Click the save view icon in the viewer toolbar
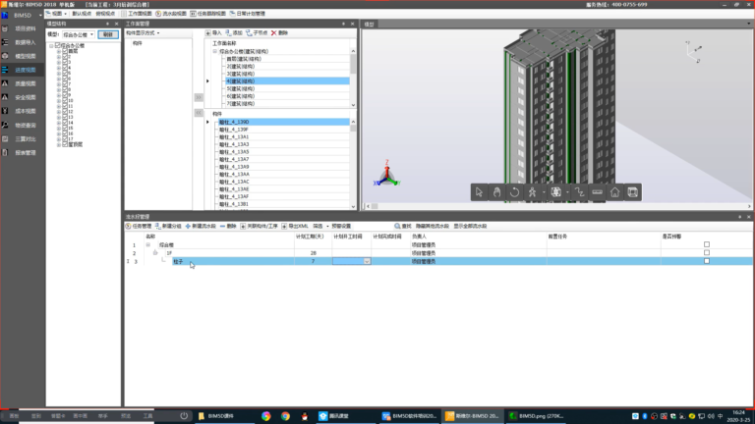Viewport: 755px width, 424px height. point(633,192)
